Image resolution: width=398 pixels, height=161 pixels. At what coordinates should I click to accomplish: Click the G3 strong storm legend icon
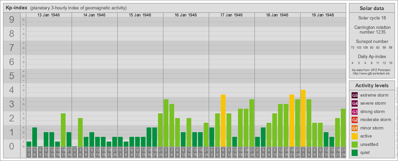(x=355, y=112)
